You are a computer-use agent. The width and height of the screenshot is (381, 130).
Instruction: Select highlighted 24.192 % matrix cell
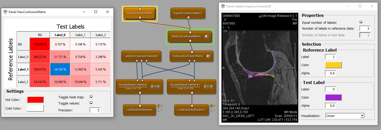pyautogui.click(x=60, y=69)
